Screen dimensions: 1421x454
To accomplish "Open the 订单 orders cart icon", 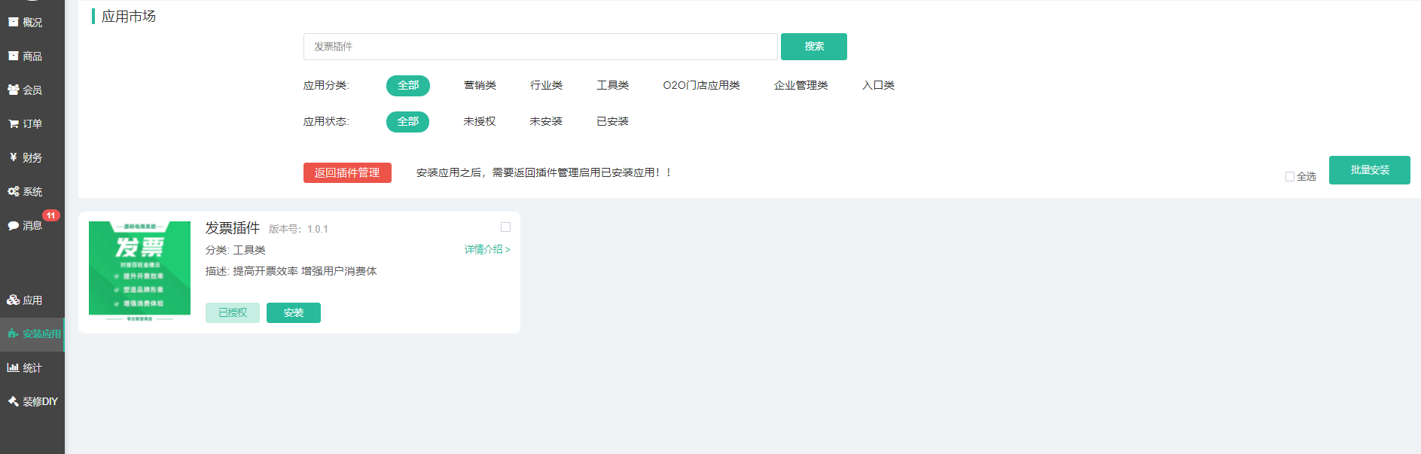I will click(14, 124).
